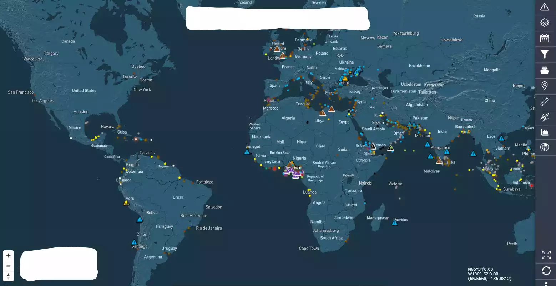Refresh the map with the reload icon
Viewport: 556px width, 286px height.
coord(546,270)
